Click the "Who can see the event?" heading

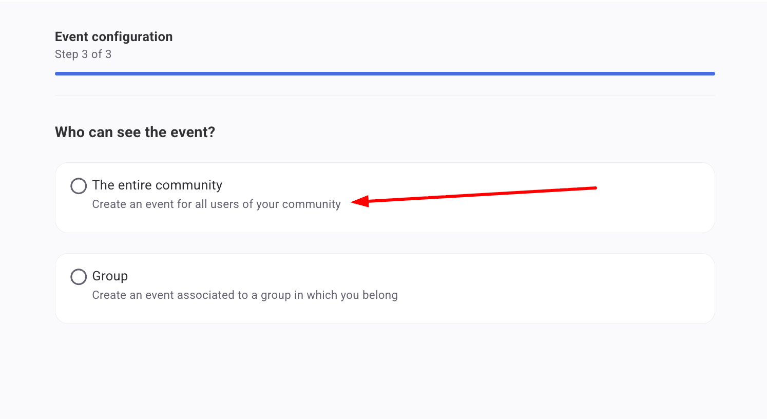tap(135, 132)
